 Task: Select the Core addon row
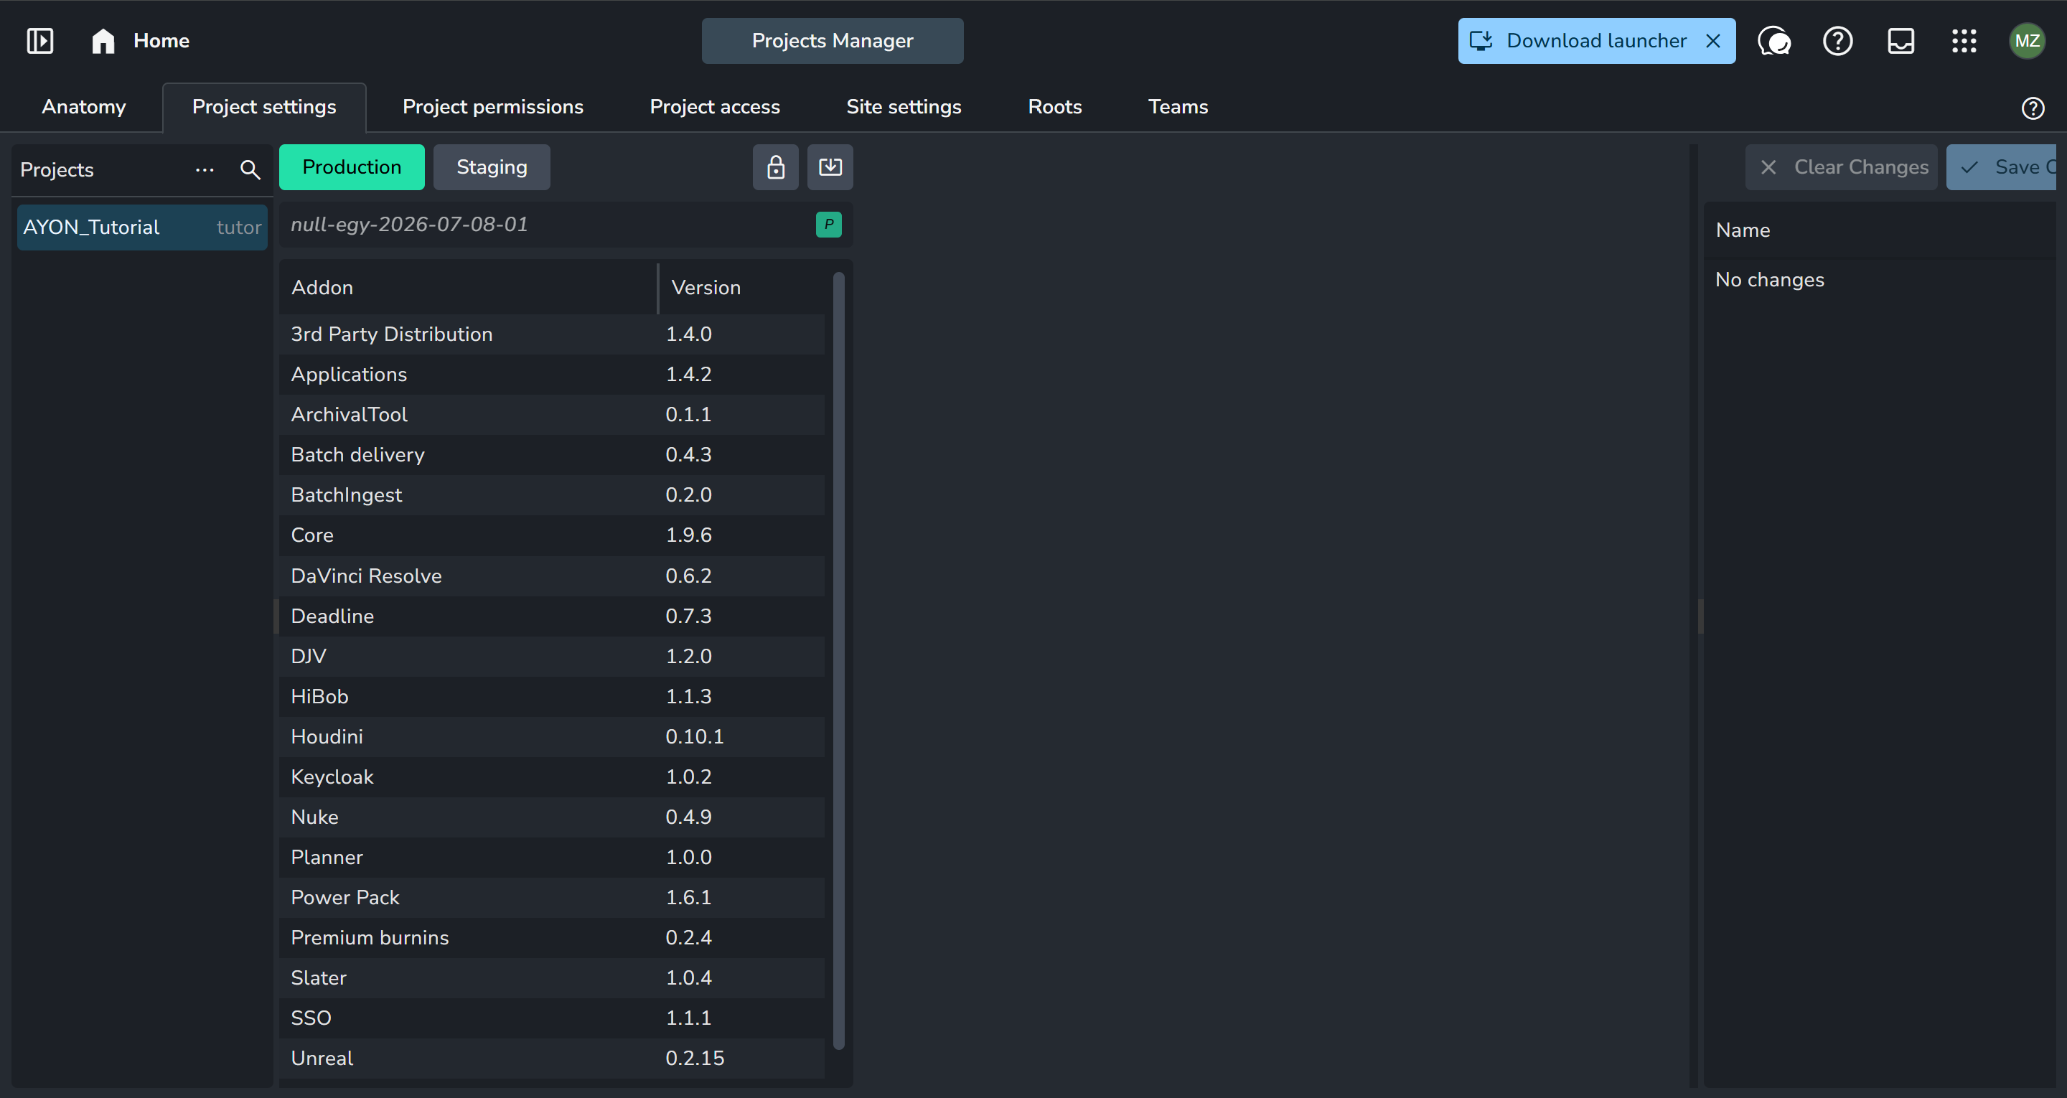552,535
